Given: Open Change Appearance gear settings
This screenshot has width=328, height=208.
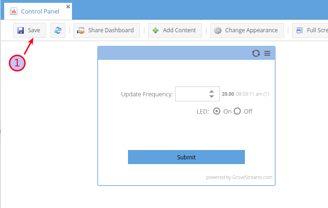Looking at the screenshot, I should coord(247,30).
